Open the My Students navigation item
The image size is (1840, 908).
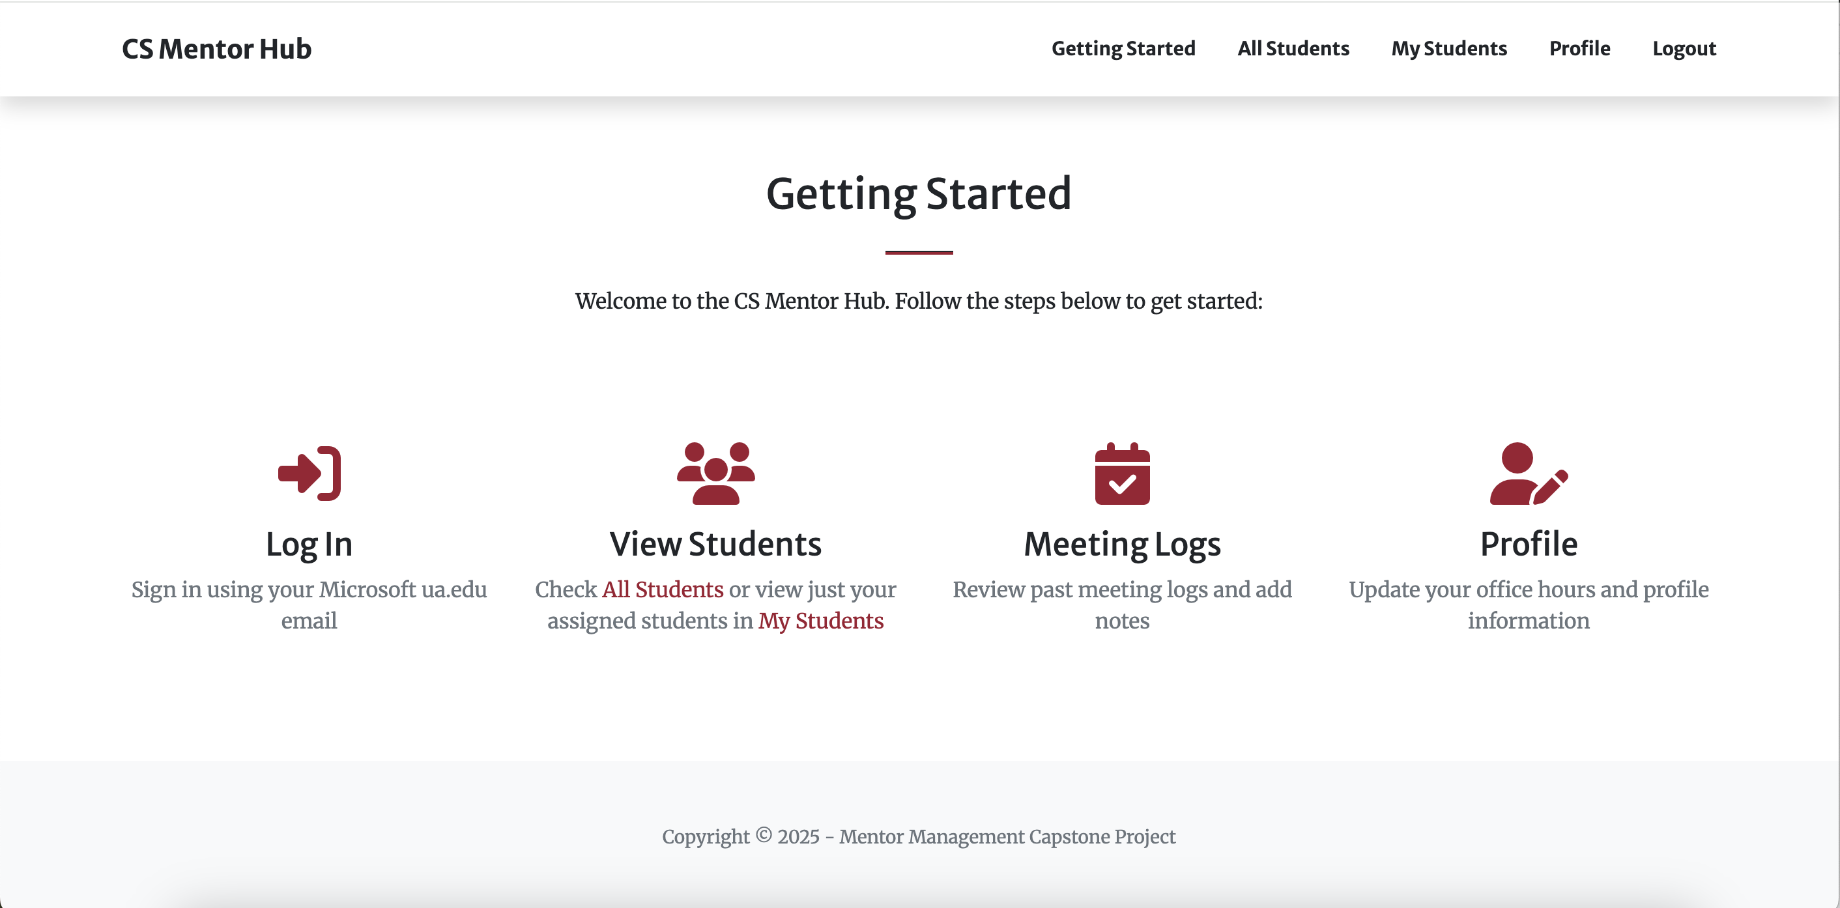tap(1448, 49)
